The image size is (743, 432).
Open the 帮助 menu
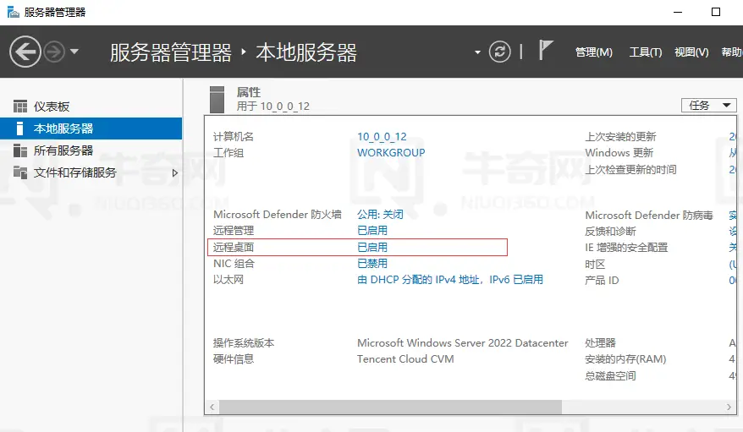tap(732, 52)
